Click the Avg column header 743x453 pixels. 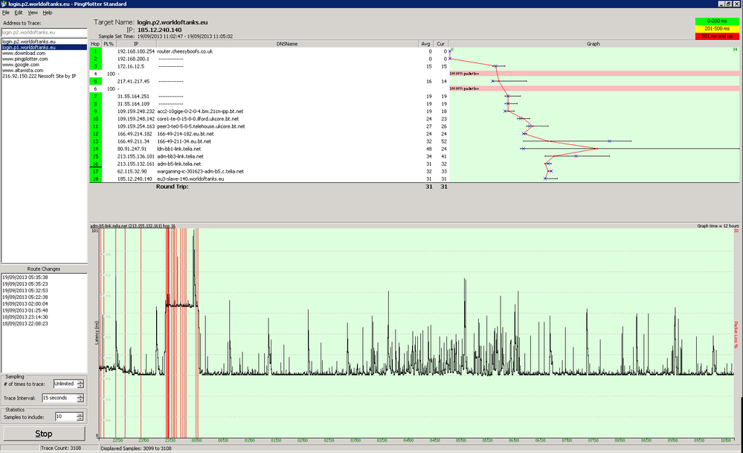tap(426, 44)
